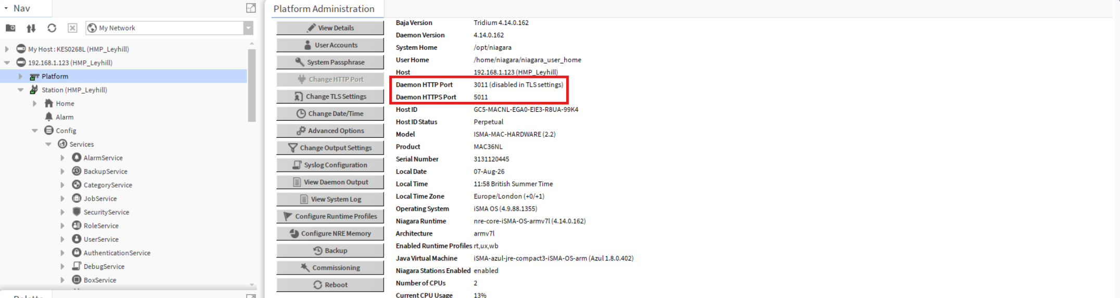Click the Nav tree scroll down arrow
The width and height of the screenshot is (1120, 298).
point(252,284)
